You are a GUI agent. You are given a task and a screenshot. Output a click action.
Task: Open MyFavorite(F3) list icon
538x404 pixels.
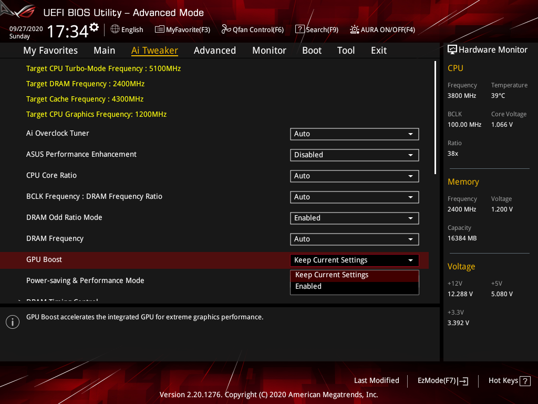[x=160, y=29]
